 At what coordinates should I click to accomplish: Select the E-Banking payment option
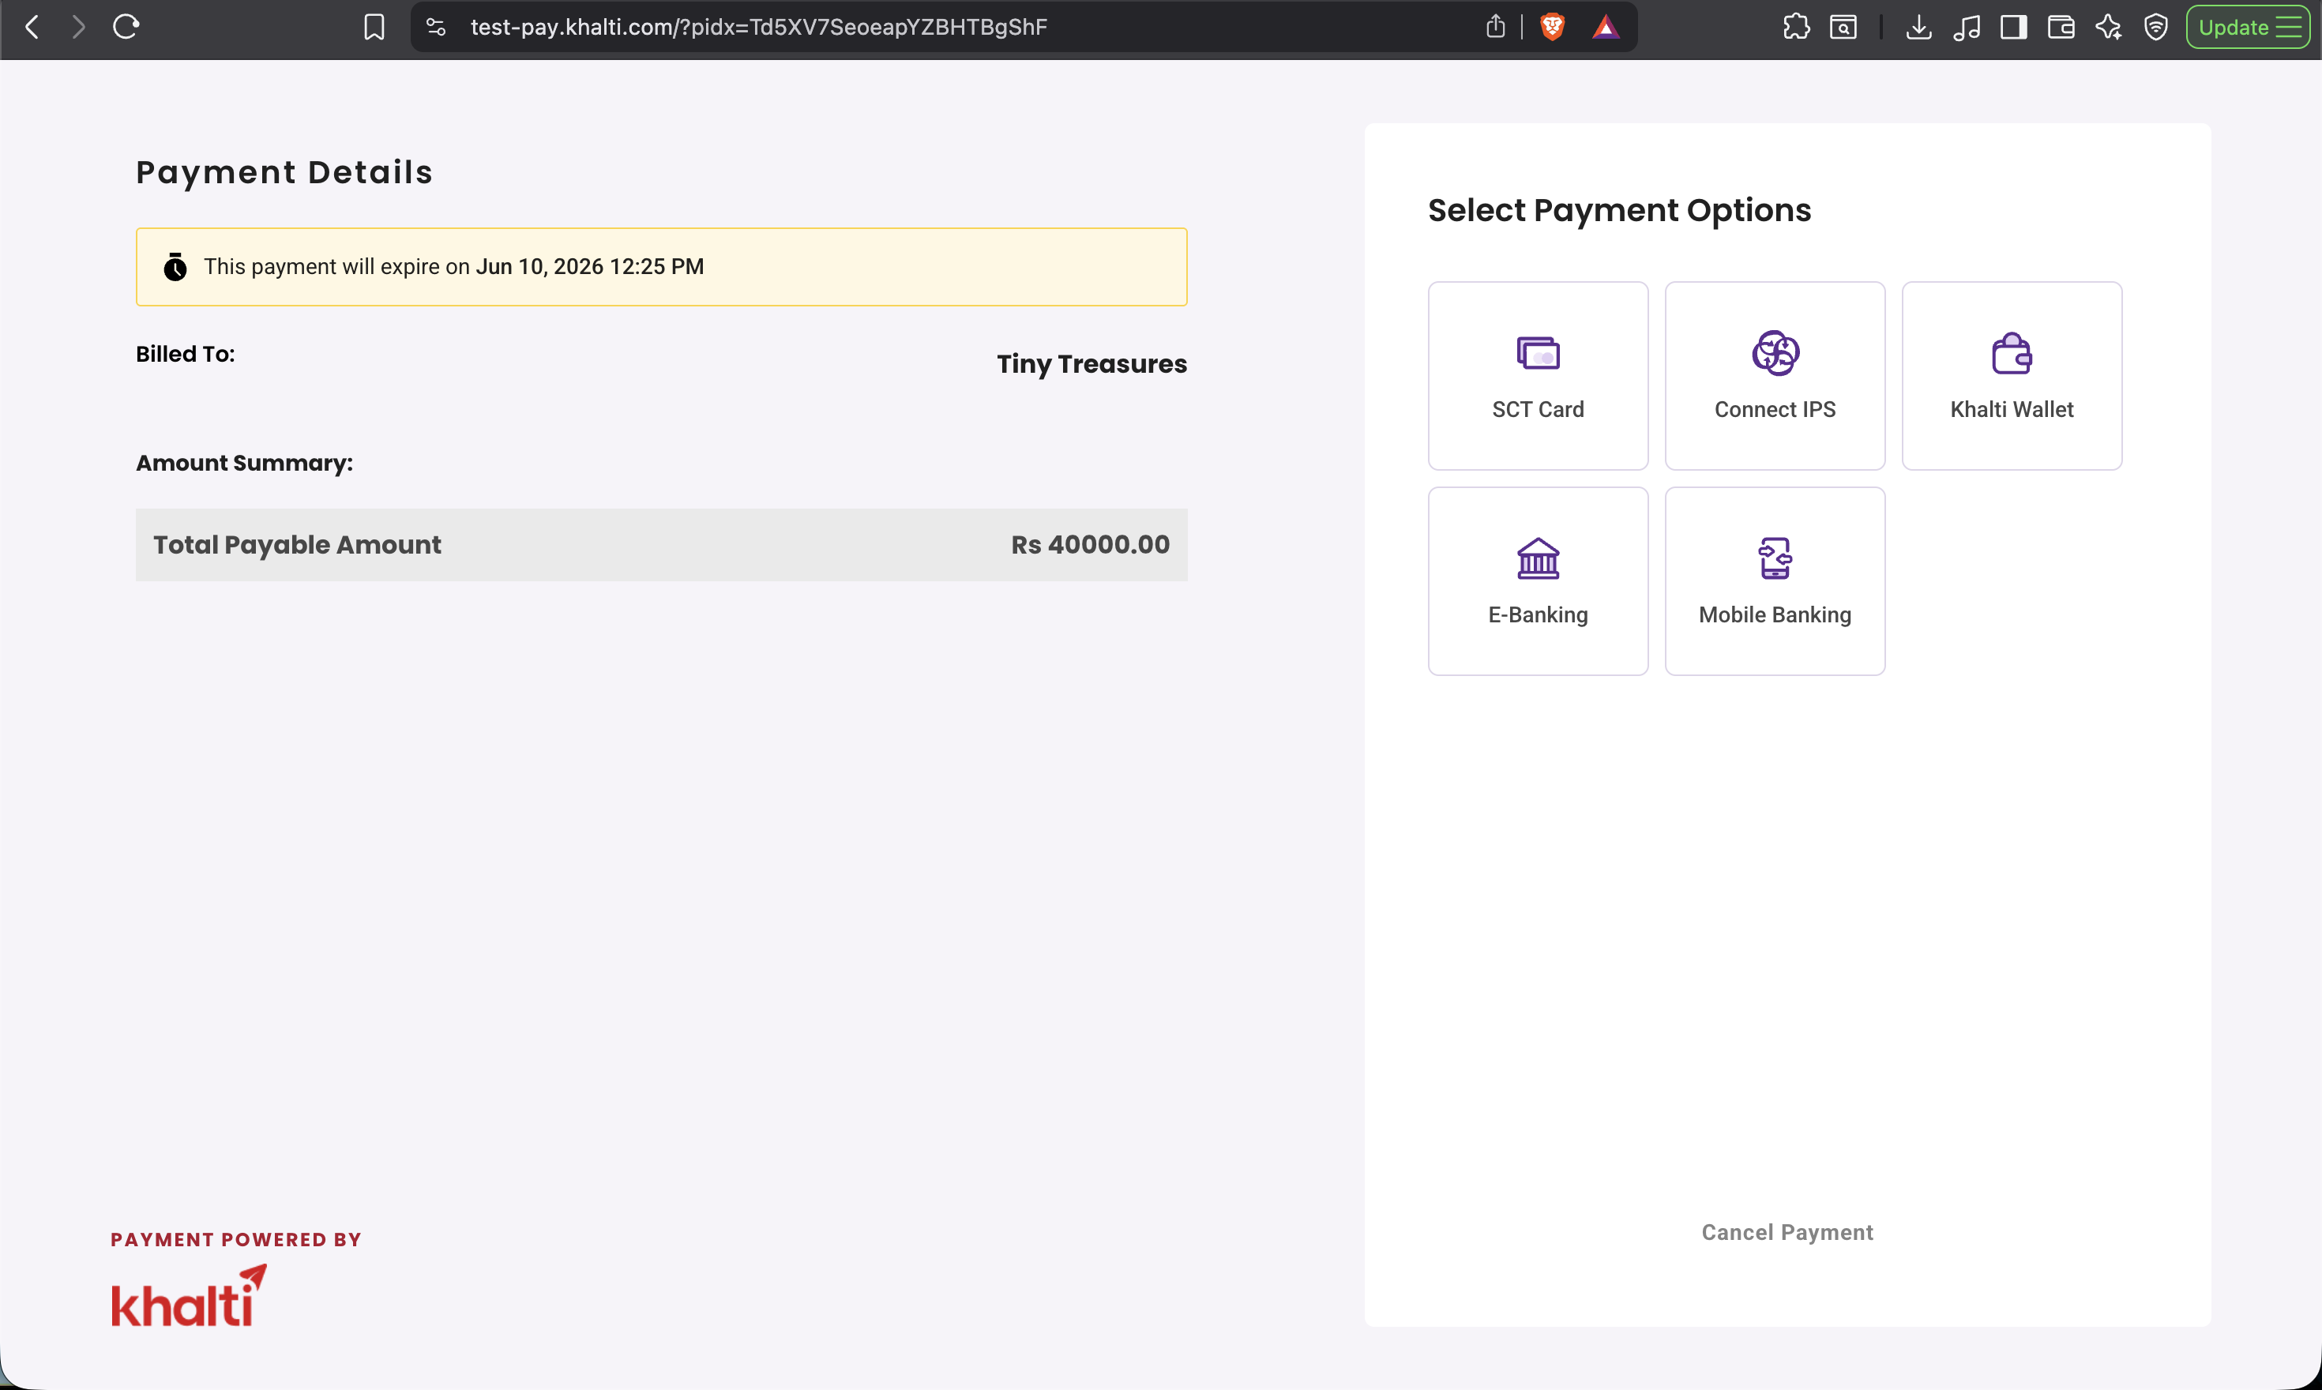1538,580
